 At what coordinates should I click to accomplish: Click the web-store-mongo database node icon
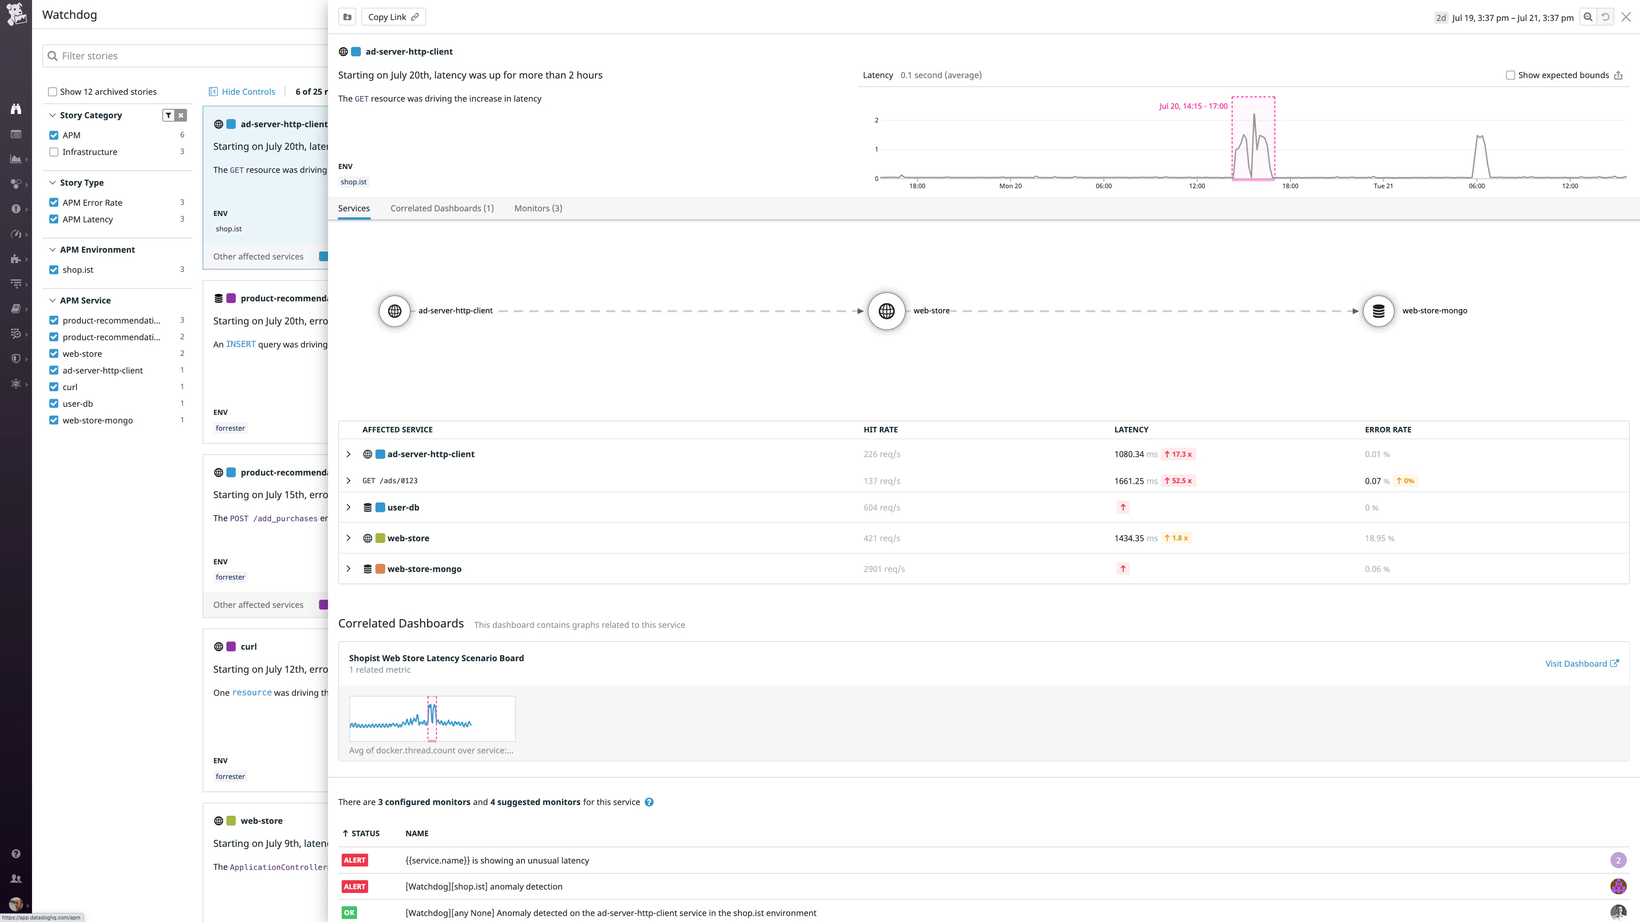click(x=1378, y=310)
